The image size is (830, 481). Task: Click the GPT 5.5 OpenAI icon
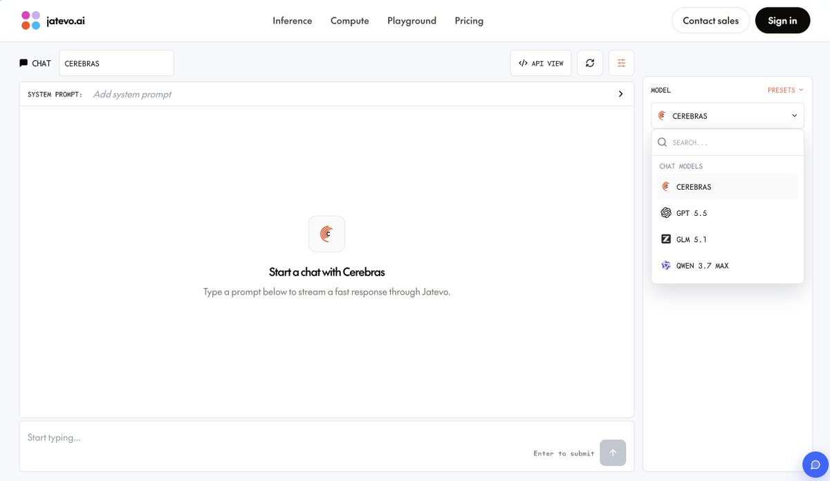(666, 213)
